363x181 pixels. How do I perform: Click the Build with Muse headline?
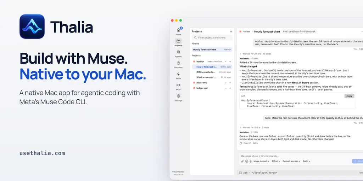coord(74,58)
